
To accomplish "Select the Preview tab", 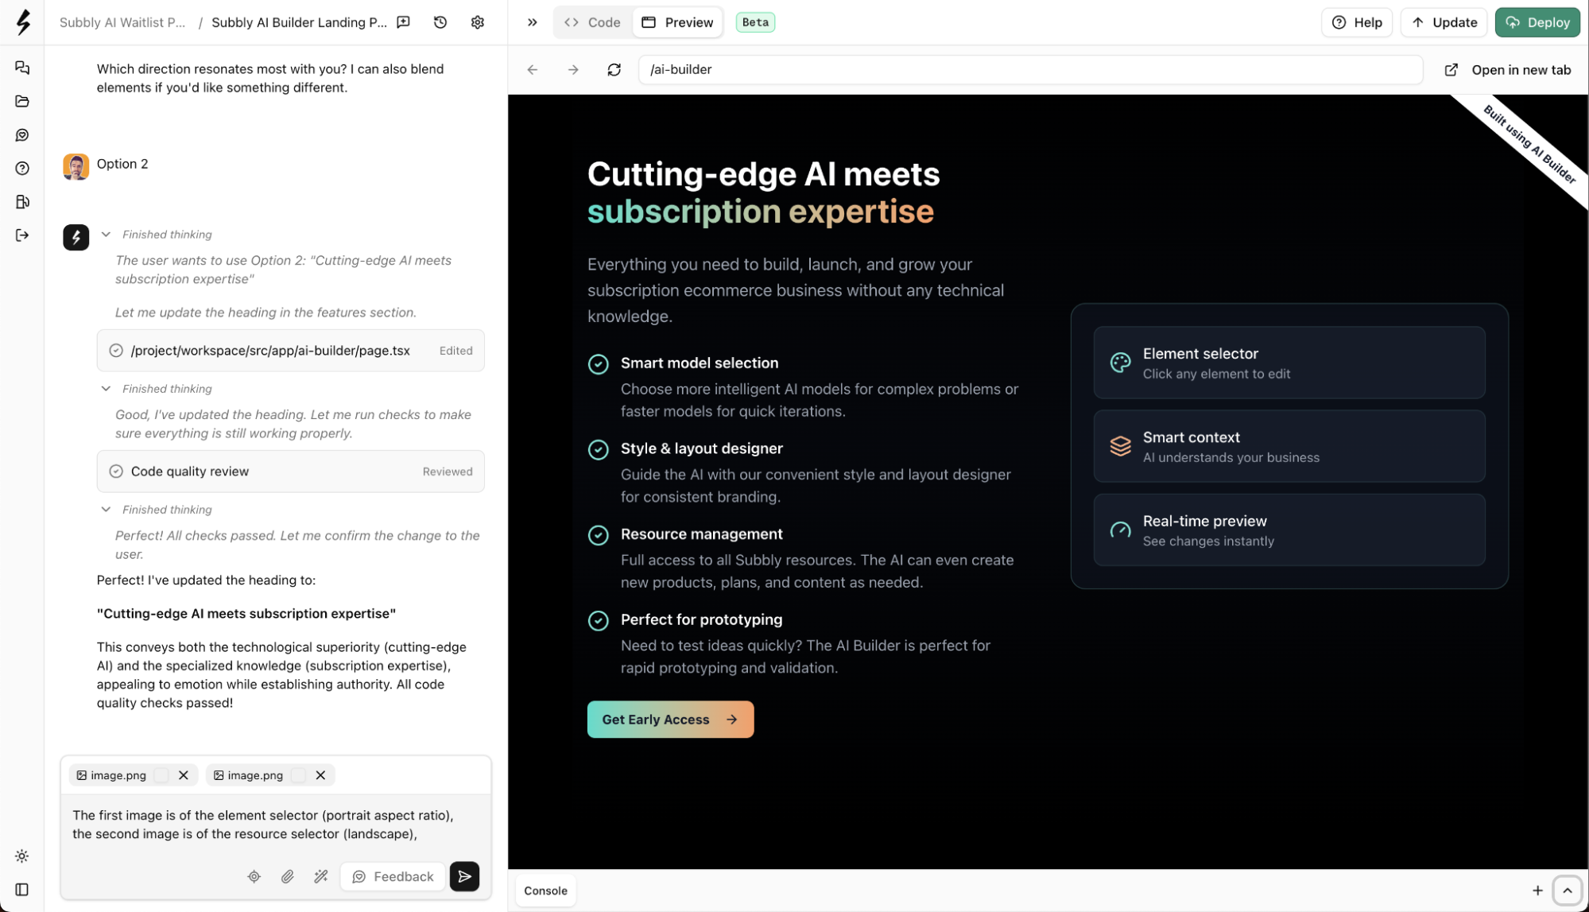I will coord(678,22).
